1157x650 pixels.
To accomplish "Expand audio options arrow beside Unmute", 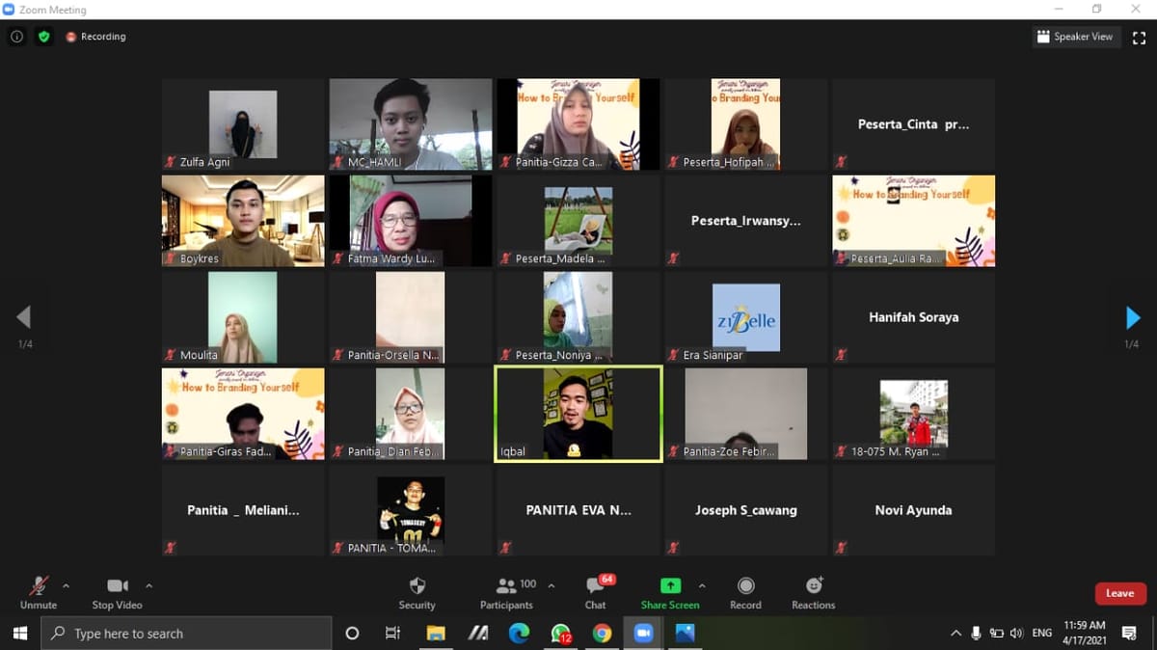I will pos(66,585).
